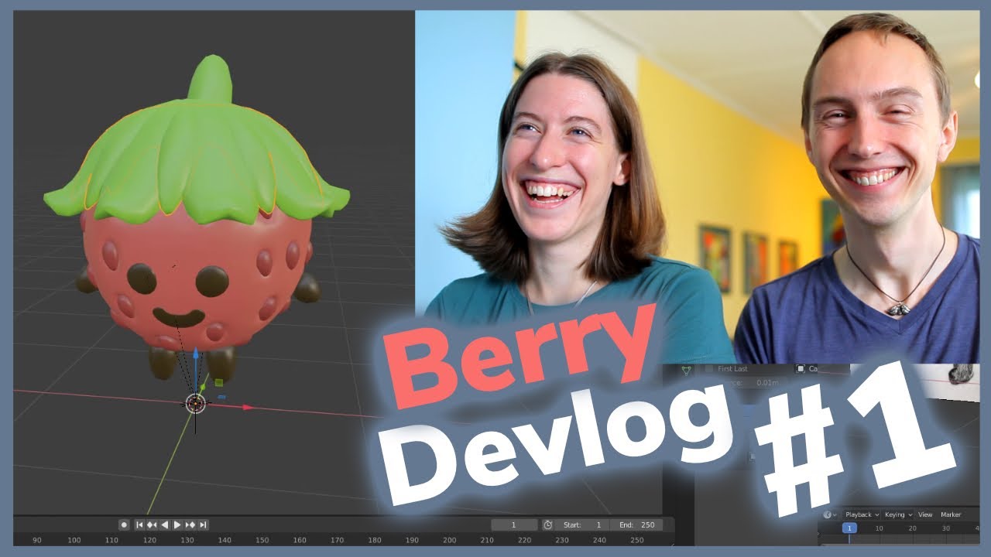Click frame 150 on the timeline ruler

coord(262,540)
